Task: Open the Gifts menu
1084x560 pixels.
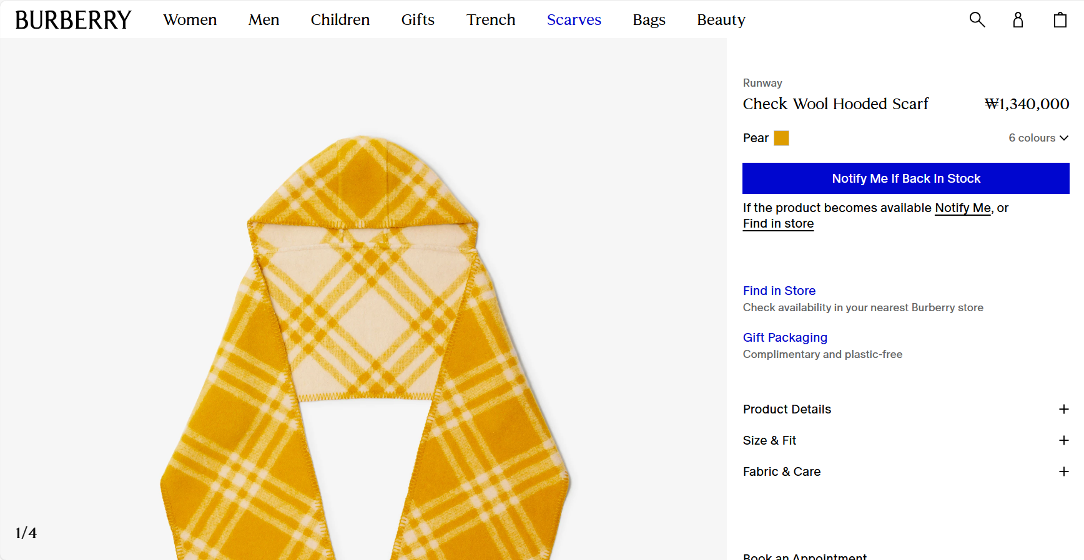Action: tap(418, 20)
